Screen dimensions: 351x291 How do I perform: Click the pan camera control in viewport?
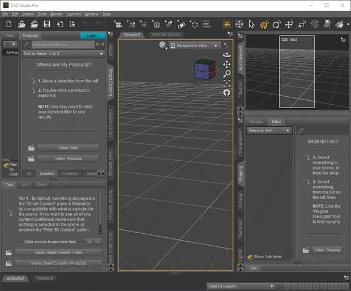[x=227, y=64]
